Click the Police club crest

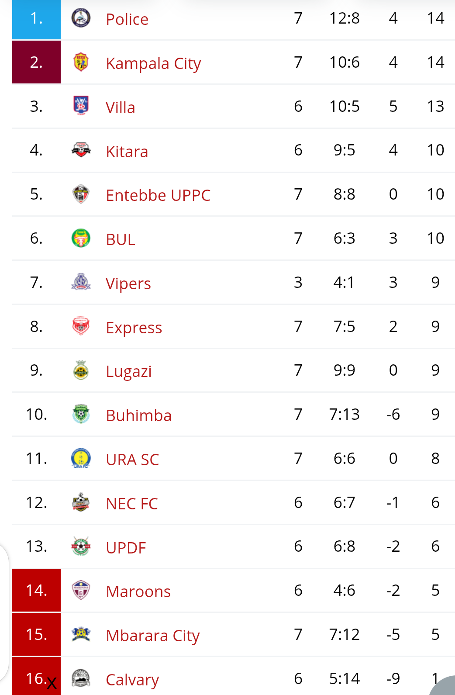(80, 18)
